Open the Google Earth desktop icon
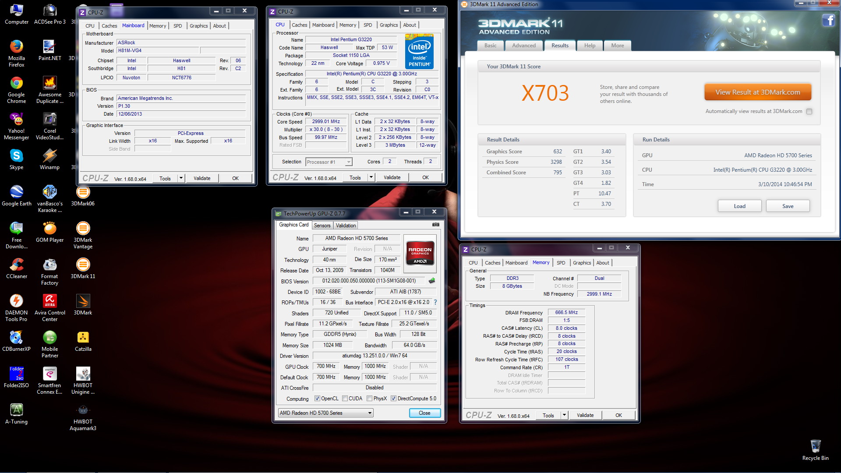 [x=16, y=196]
